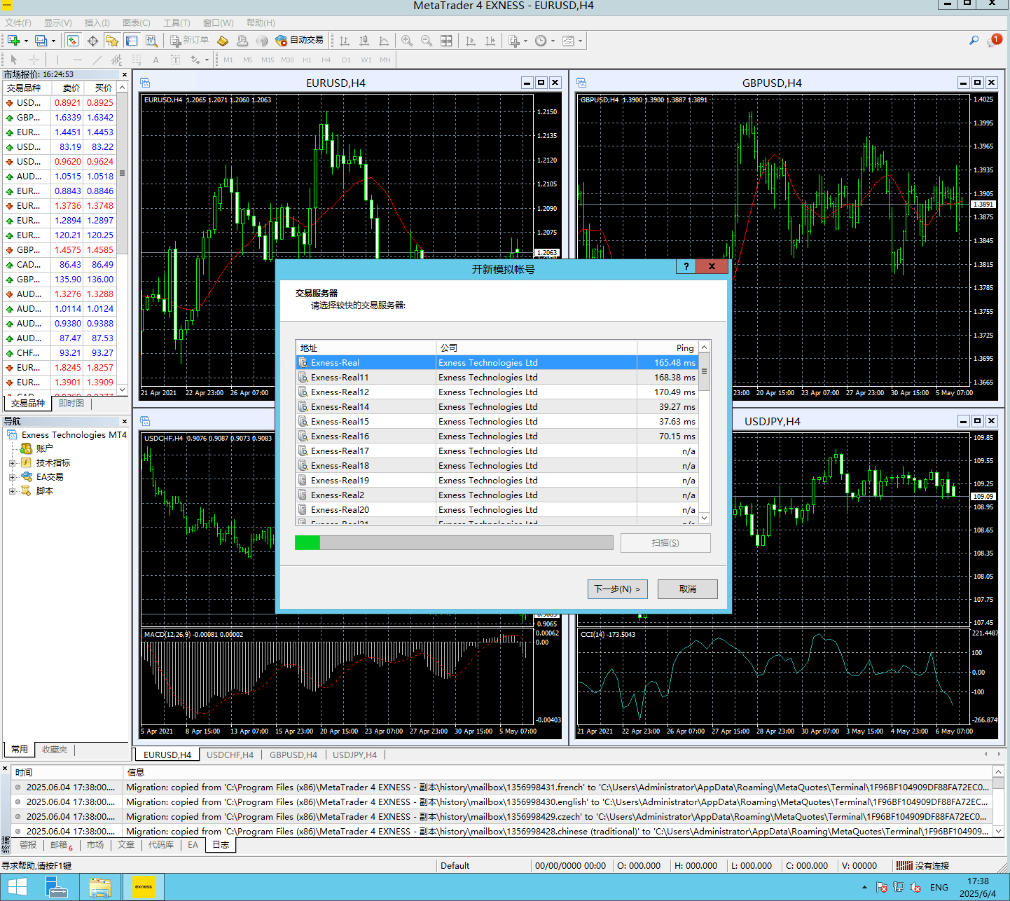Select the text label tool
Image resolution: width=1010 pixels, height=901 pixels.
(175, 60)
